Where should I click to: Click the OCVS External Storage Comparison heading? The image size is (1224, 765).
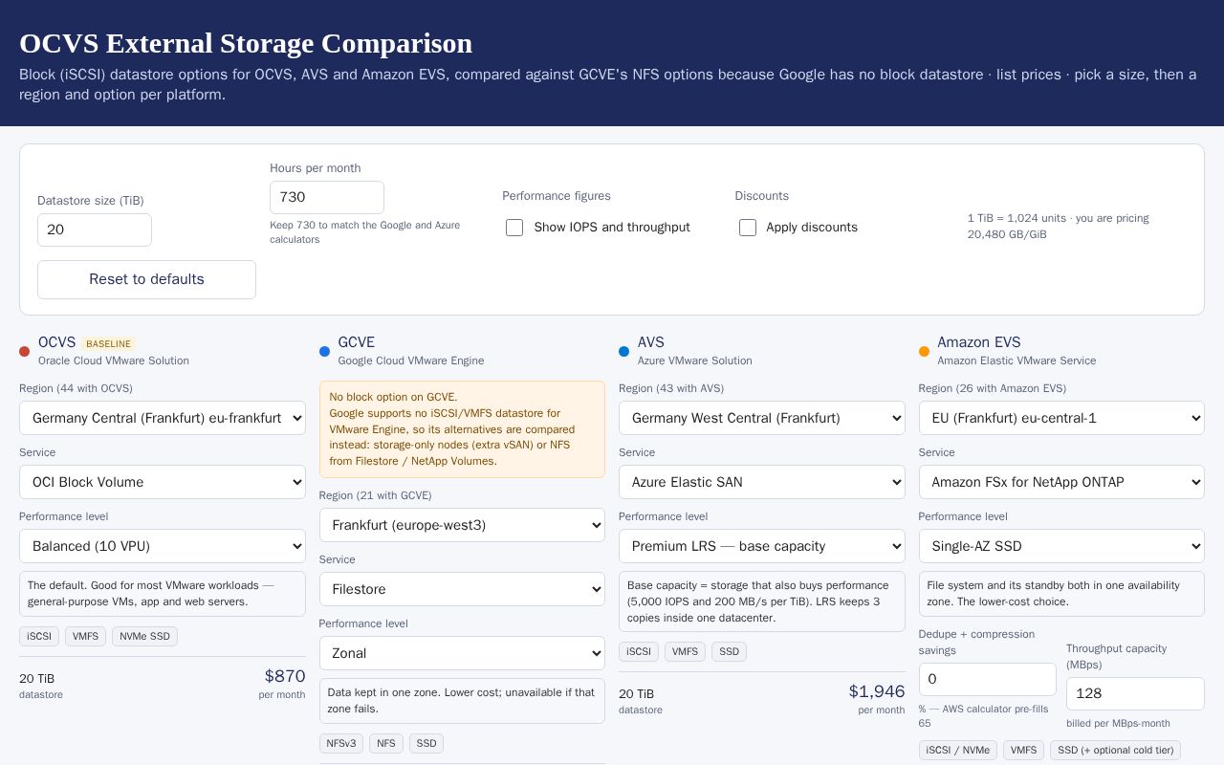coord(246,43)
